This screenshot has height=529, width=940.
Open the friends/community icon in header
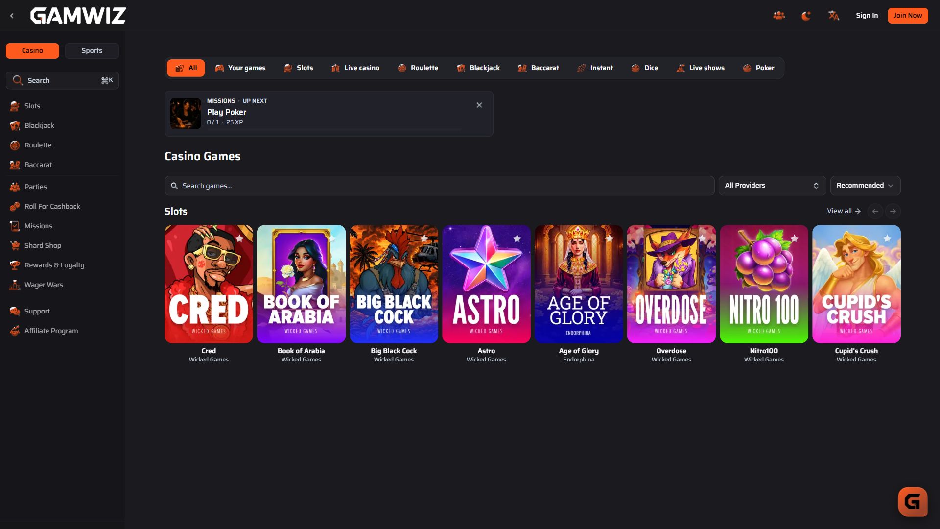coord(779,16)
